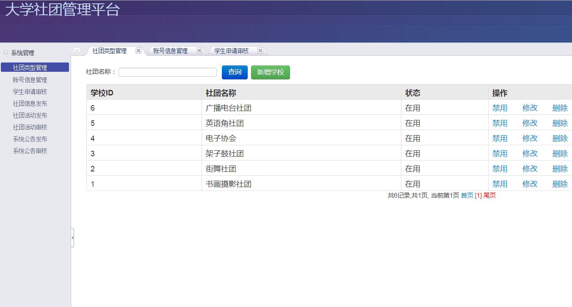Select the 街舞社团 name cell
This screenshot has width=572, height=307.
[x=301, y=169]
